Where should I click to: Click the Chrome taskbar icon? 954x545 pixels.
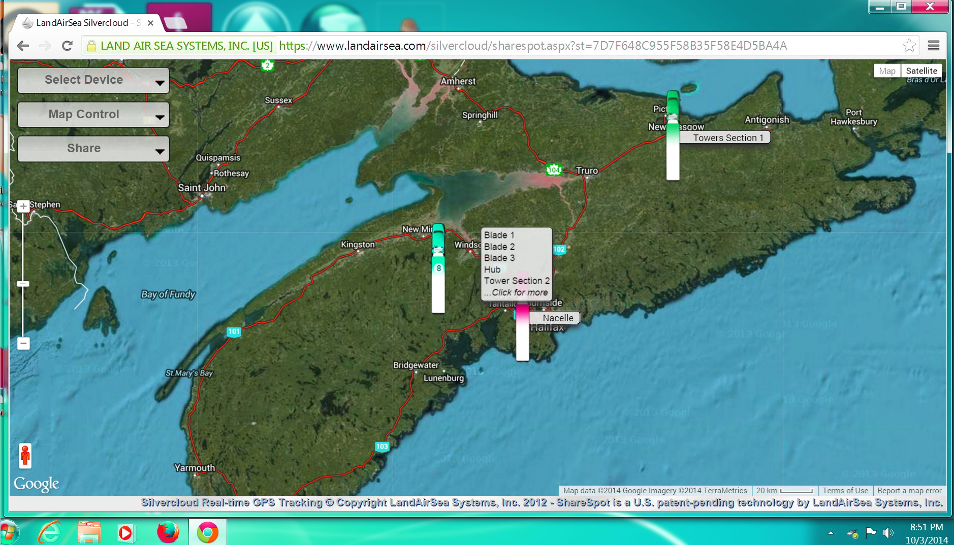207,532
